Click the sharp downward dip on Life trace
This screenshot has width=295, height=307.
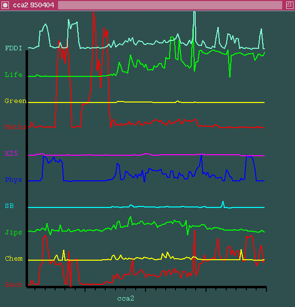pyautogui.click(x=230, y=75)
